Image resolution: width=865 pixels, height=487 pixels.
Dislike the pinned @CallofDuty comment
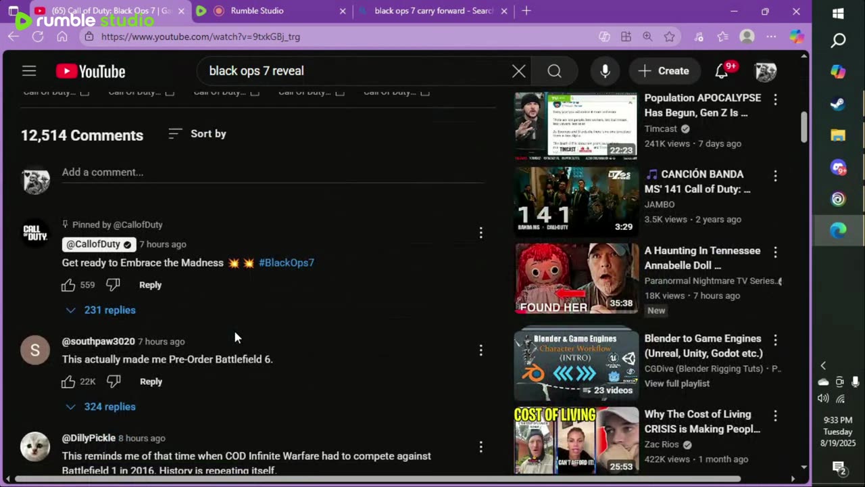point(114,285)
